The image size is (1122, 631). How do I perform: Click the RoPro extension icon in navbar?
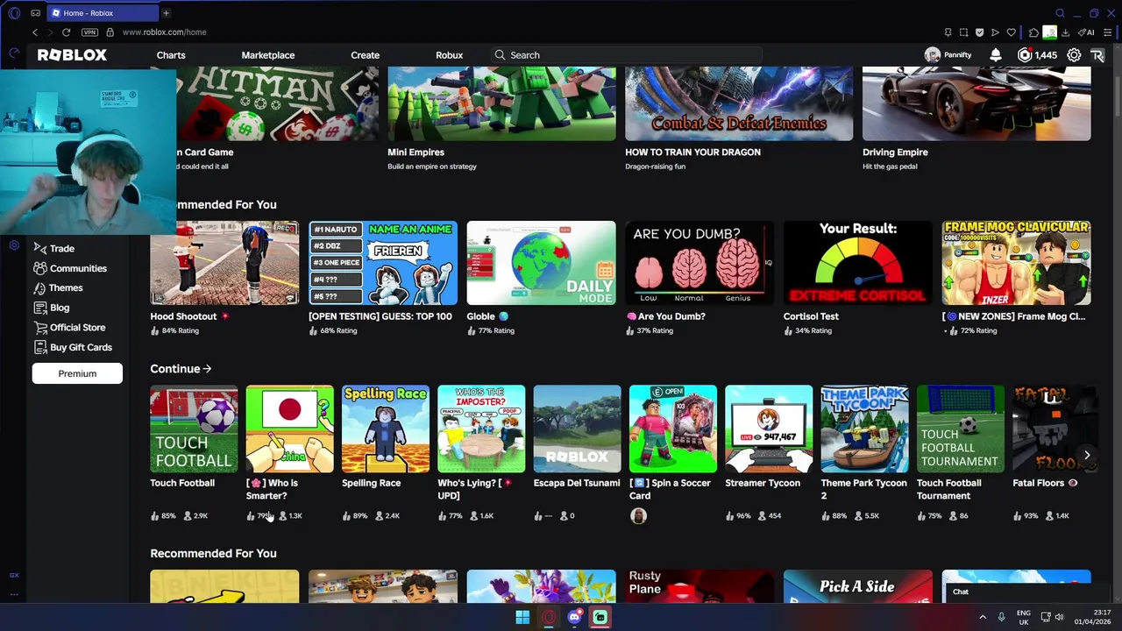click(1097, 55)
